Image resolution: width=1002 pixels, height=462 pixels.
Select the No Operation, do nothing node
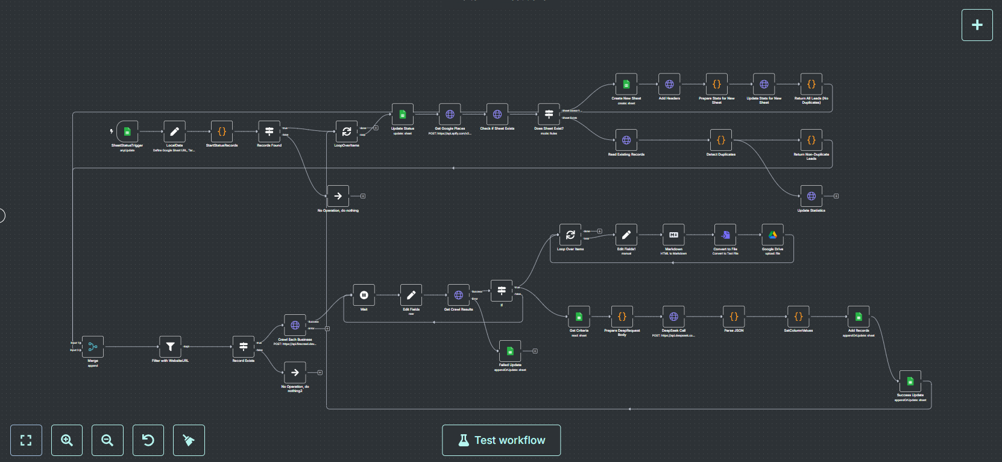(338, 196)
